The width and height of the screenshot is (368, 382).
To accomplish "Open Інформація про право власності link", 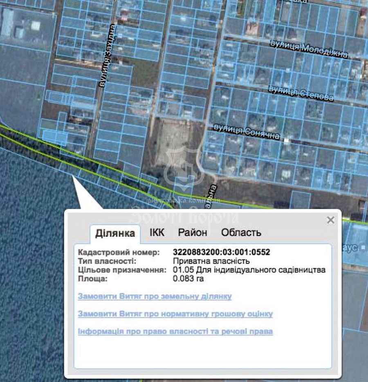I will pyautogui.click(x=175, y=331).
